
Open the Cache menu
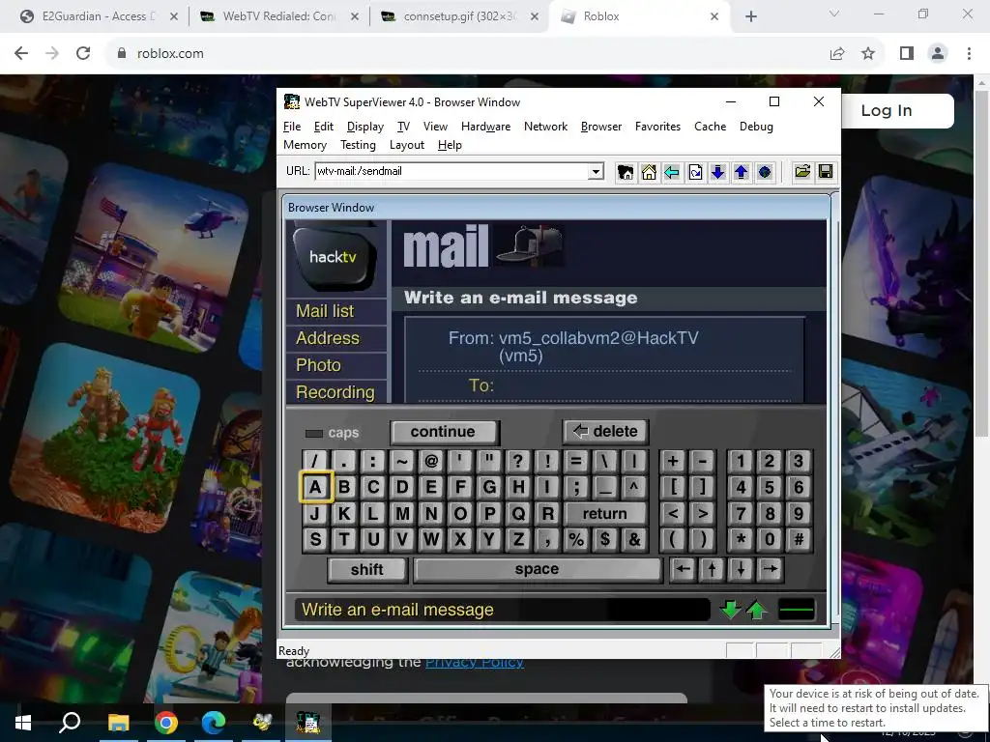point(710,127)
